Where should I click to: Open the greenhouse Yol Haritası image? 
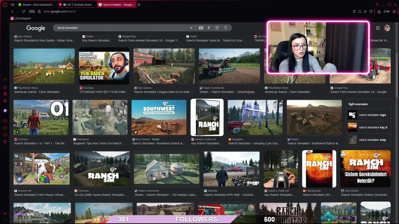pos(166,169)
